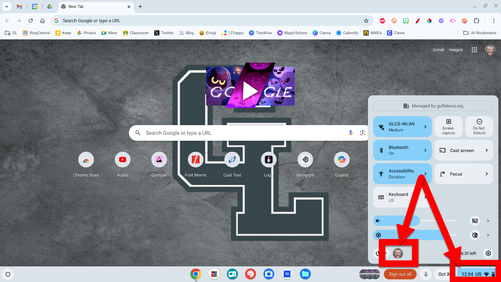
Task: Open the Extensions puzzle-piece menu
Action: 477,21
